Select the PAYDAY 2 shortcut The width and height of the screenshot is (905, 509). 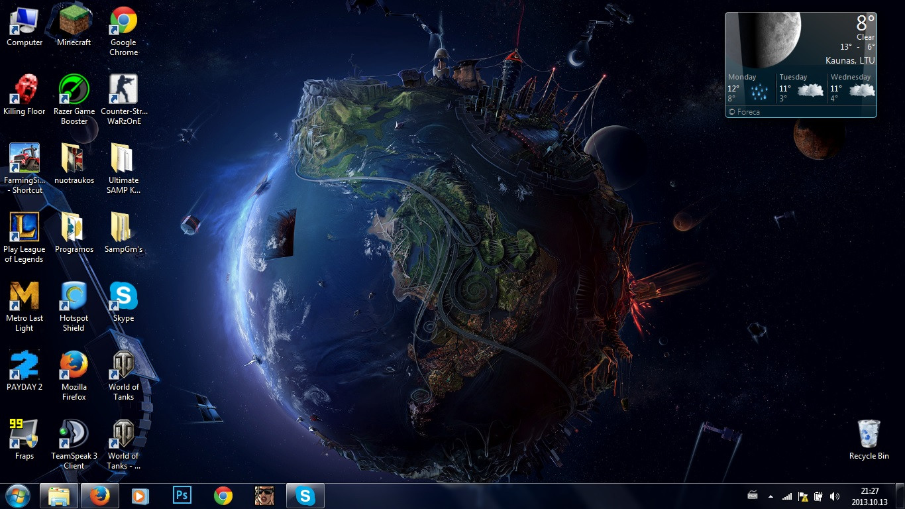click(25, 372)
